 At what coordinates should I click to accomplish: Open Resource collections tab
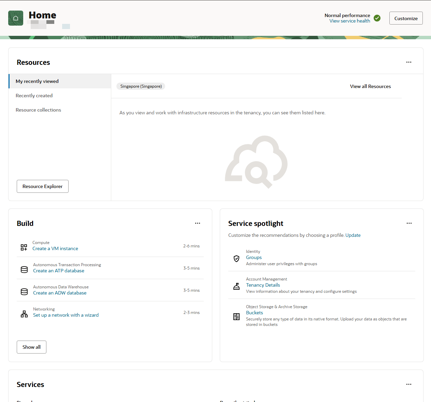point(60,110)
